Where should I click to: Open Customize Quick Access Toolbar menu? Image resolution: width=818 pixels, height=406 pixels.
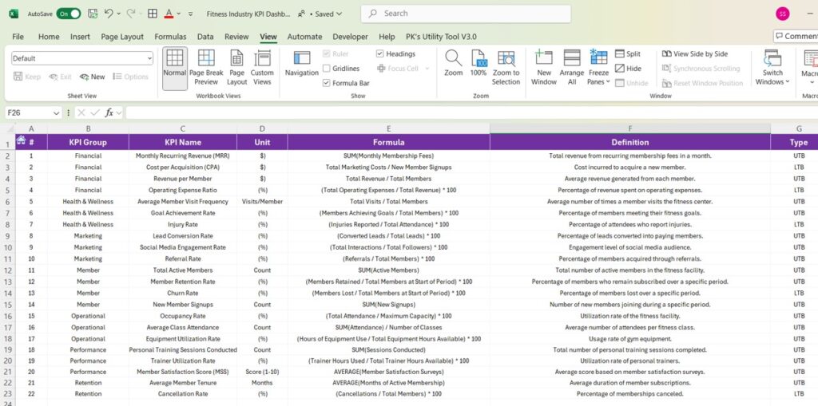coord(190,14)
